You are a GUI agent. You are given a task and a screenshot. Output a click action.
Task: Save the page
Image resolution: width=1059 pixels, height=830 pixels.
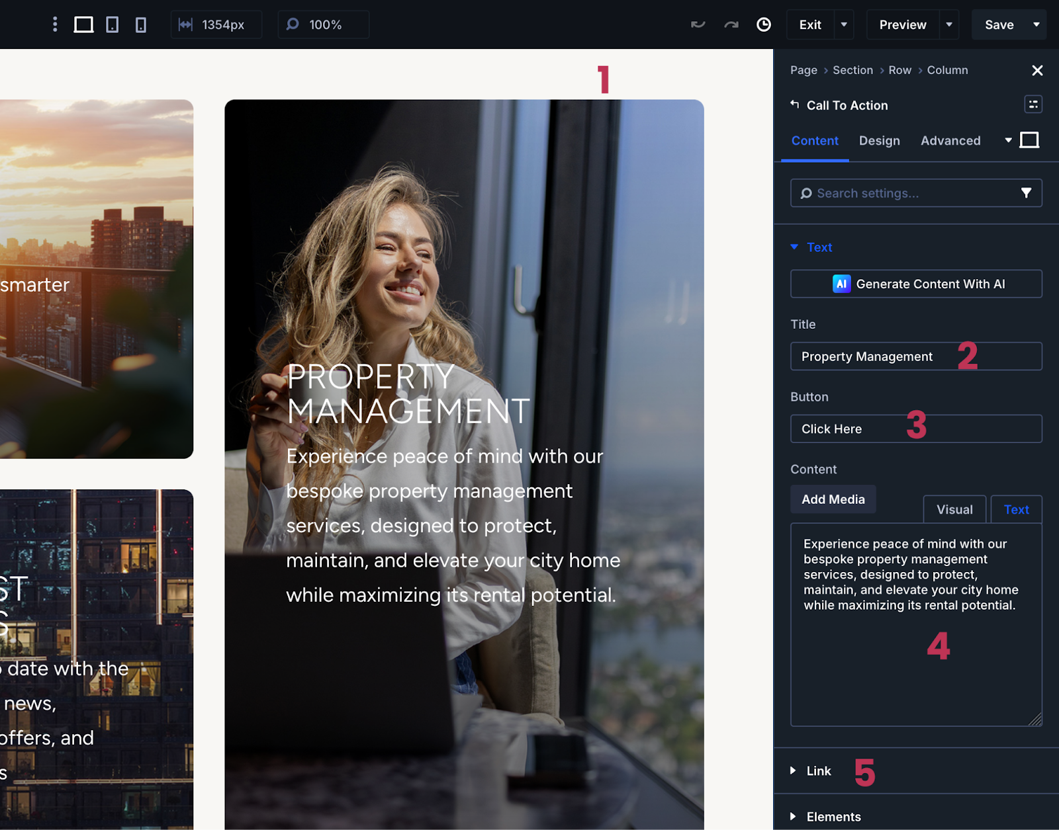999,24
